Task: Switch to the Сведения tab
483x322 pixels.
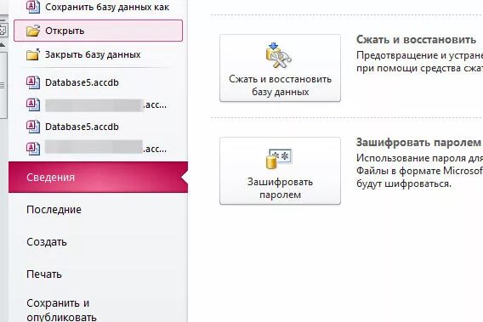Action: (x=98, y=178)
